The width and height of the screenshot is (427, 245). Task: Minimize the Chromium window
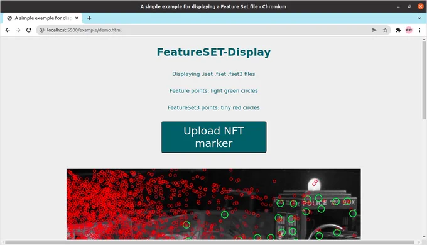click(x=398, y=6)
